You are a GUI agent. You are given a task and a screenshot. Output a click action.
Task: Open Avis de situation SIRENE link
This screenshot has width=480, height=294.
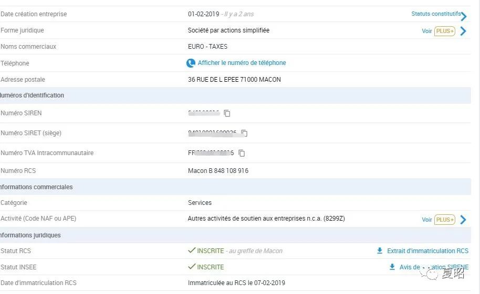[x=434, y=267]
